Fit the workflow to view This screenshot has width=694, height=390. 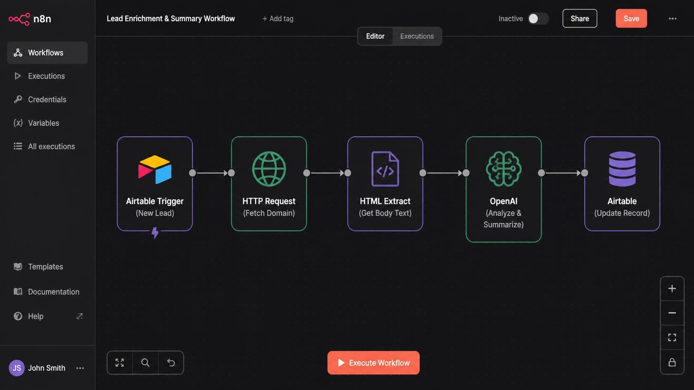[672, 338]
